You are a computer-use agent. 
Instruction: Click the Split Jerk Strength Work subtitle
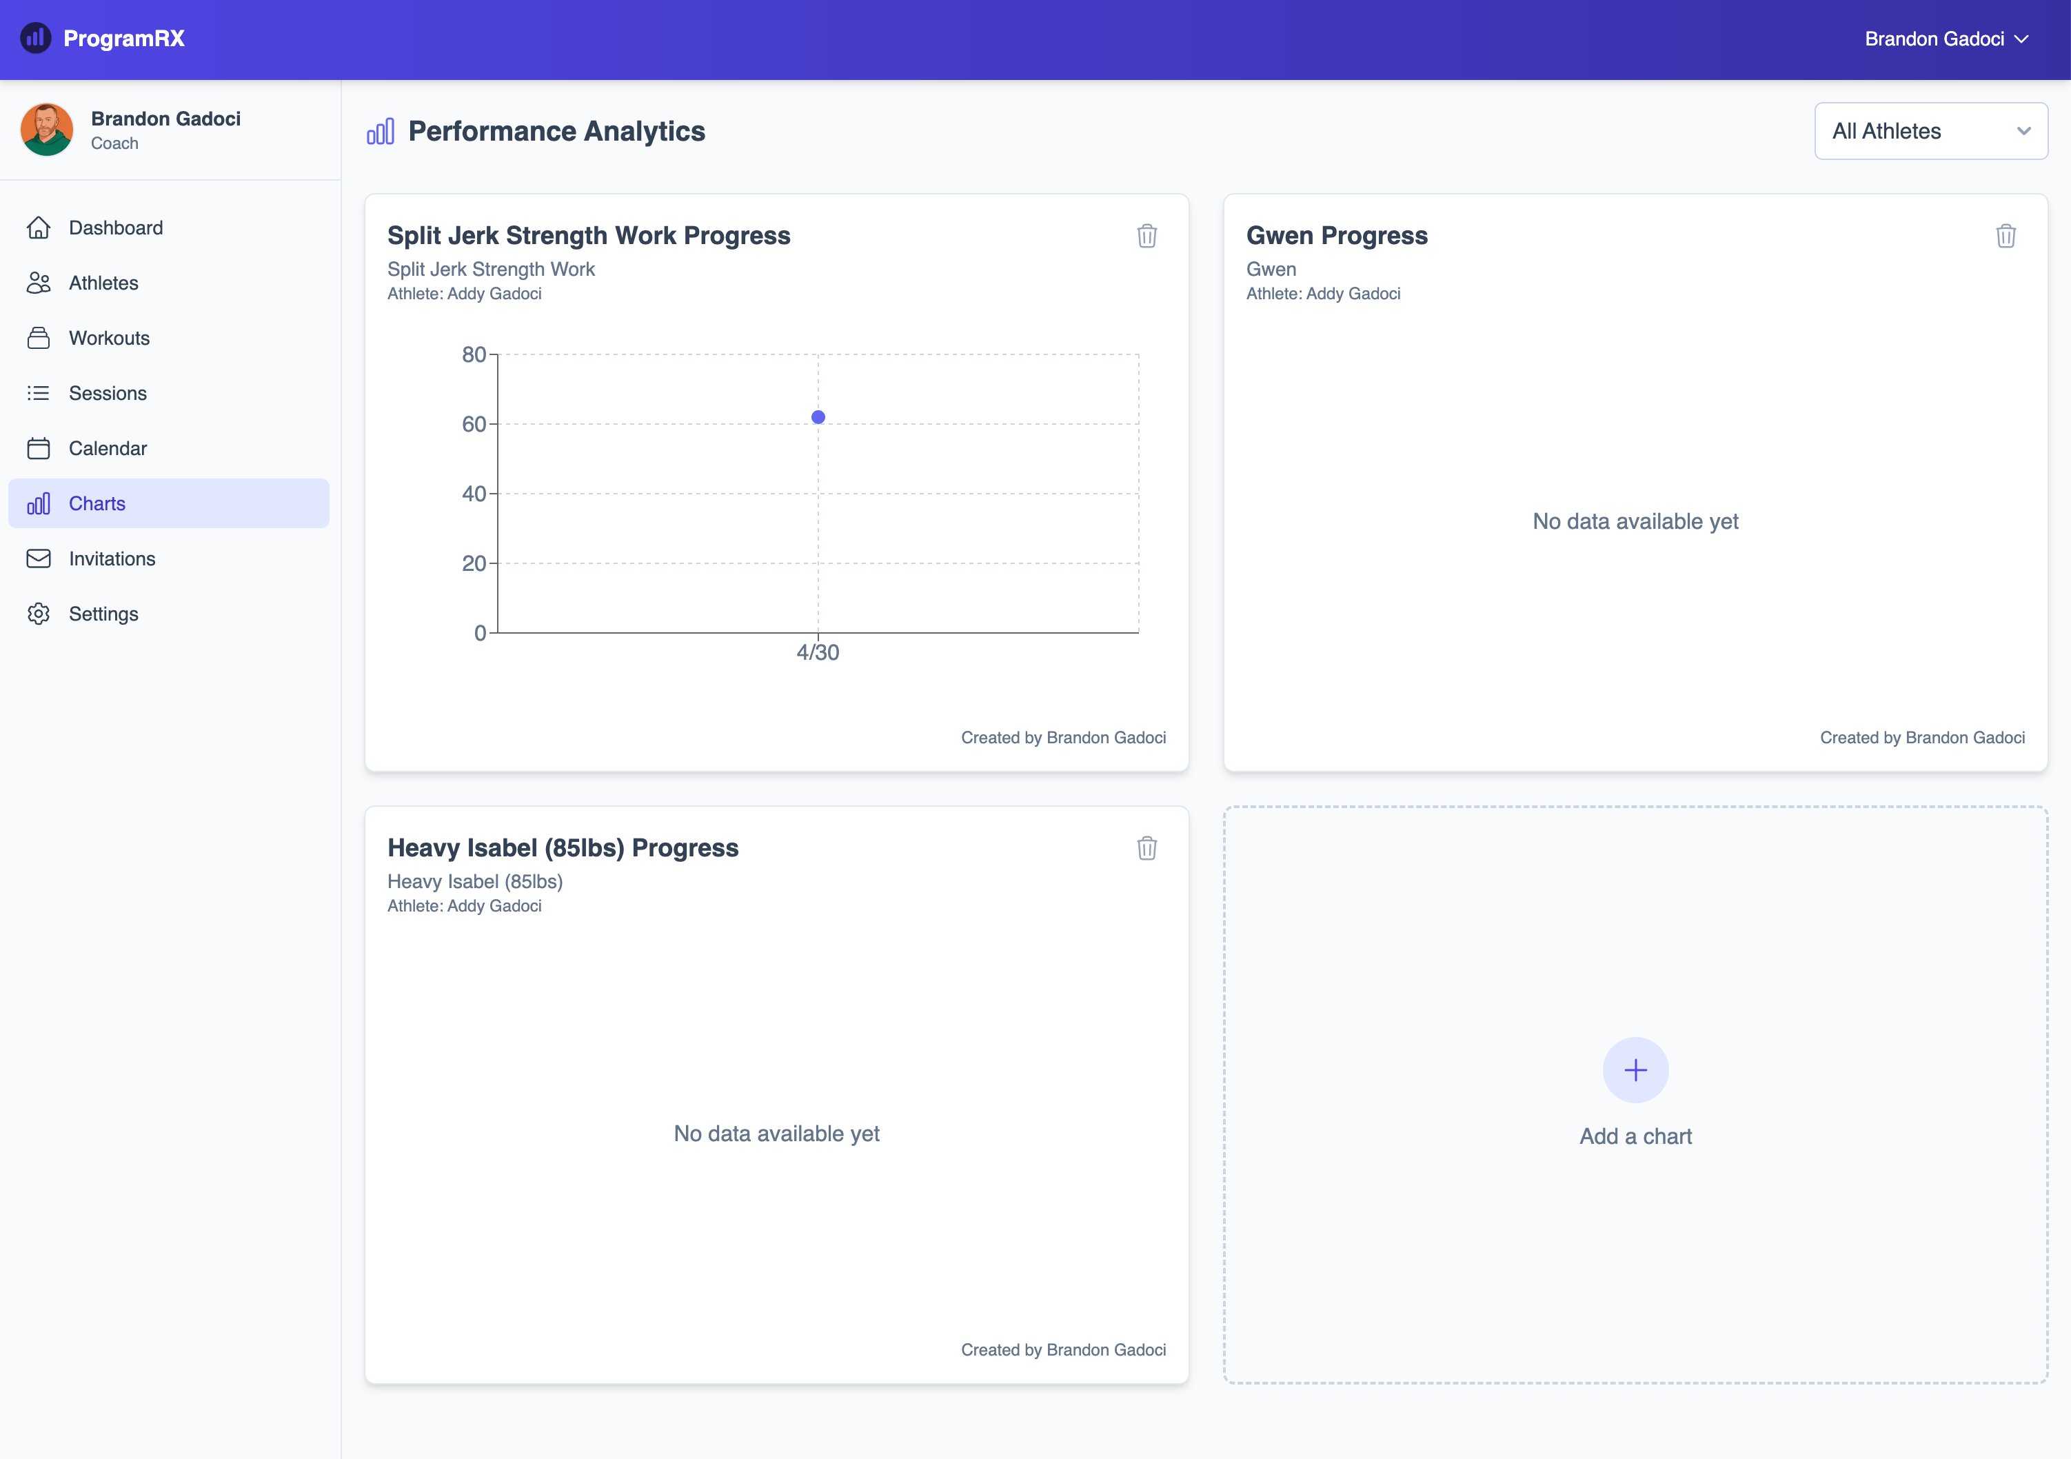click(x=491, y=269)
